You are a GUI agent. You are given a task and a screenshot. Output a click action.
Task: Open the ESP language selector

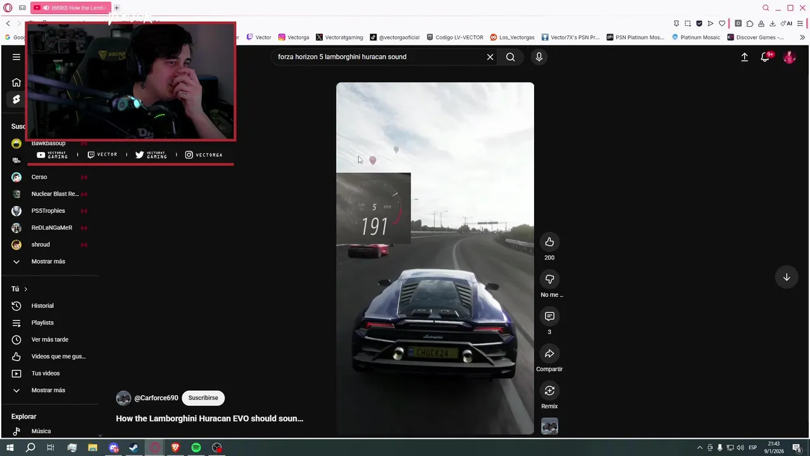pyautogui.click(x=753, y=448)
